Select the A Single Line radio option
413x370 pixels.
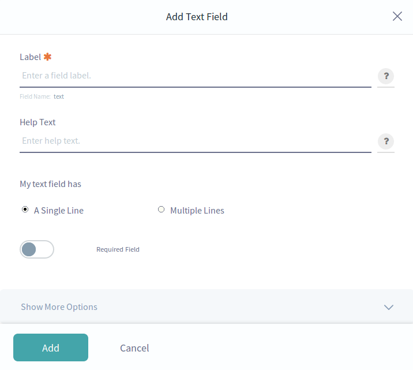pyautogui.click(x=25, y=210)
